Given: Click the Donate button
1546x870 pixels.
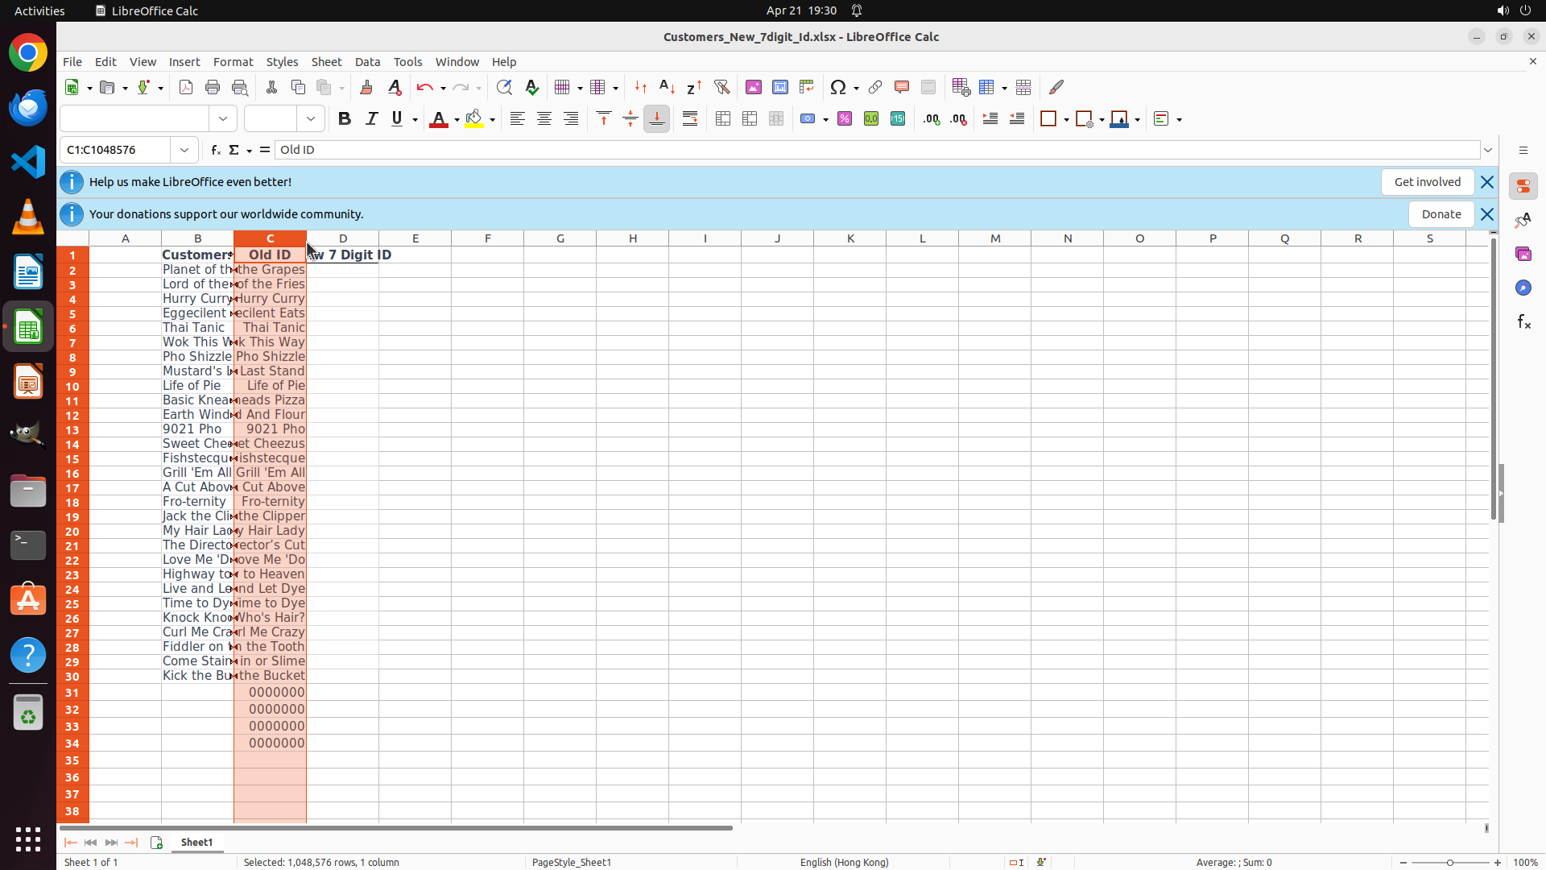Looking at the screenshot, I should [1441, 214].
